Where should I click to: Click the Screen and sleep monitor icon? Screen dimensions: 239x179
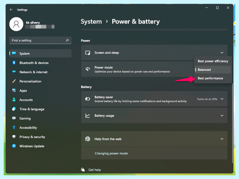(88, 53)
